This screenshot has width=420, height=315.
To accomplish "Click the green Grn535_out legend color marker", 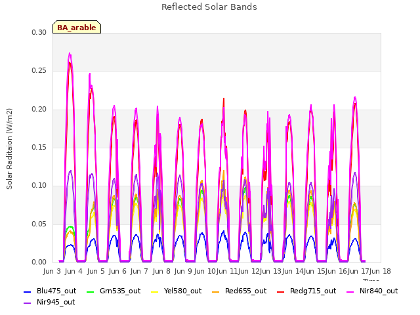I will point(91,291).
